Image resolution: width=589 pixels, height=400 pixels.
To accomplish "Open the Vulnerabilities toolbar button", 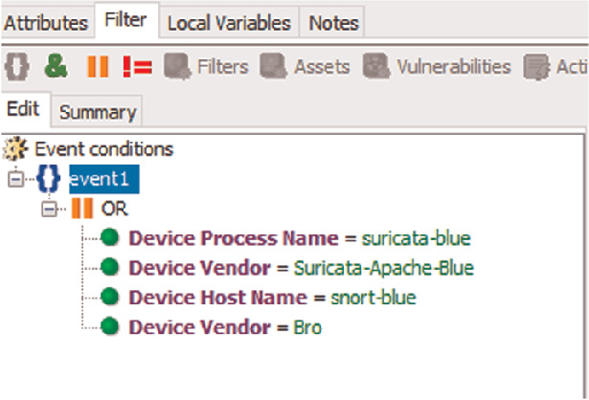I will pyautogui.click(x=442, y=67).
